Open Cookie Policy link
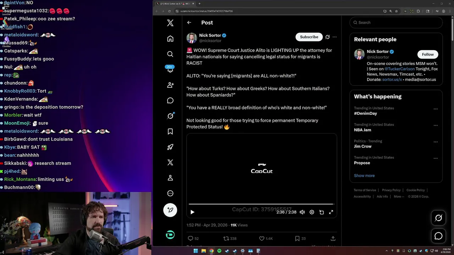 (416, 190)
